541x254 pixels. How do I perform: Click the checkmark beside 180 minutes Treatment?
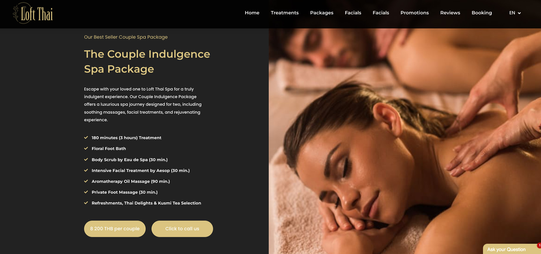click(x=86, y=138)
